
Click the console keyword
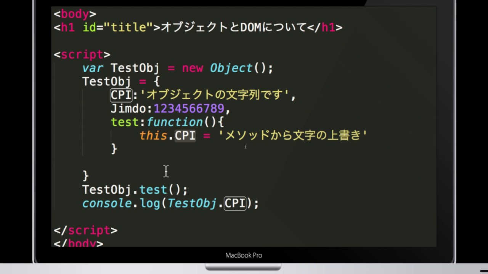tap(107, 203)
